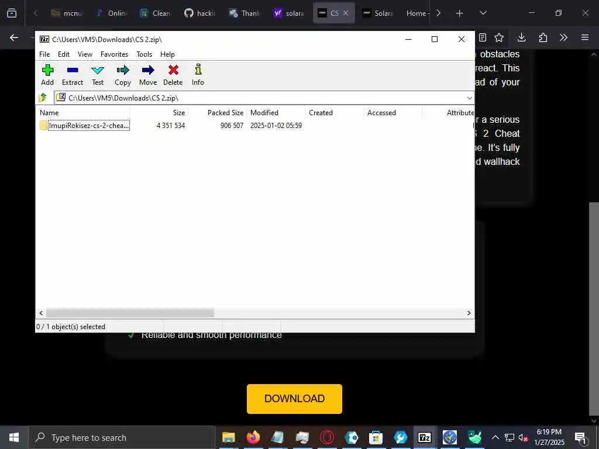Click the taskbar search box
Viewport: 599px width, 449px height.
[122, 437]
